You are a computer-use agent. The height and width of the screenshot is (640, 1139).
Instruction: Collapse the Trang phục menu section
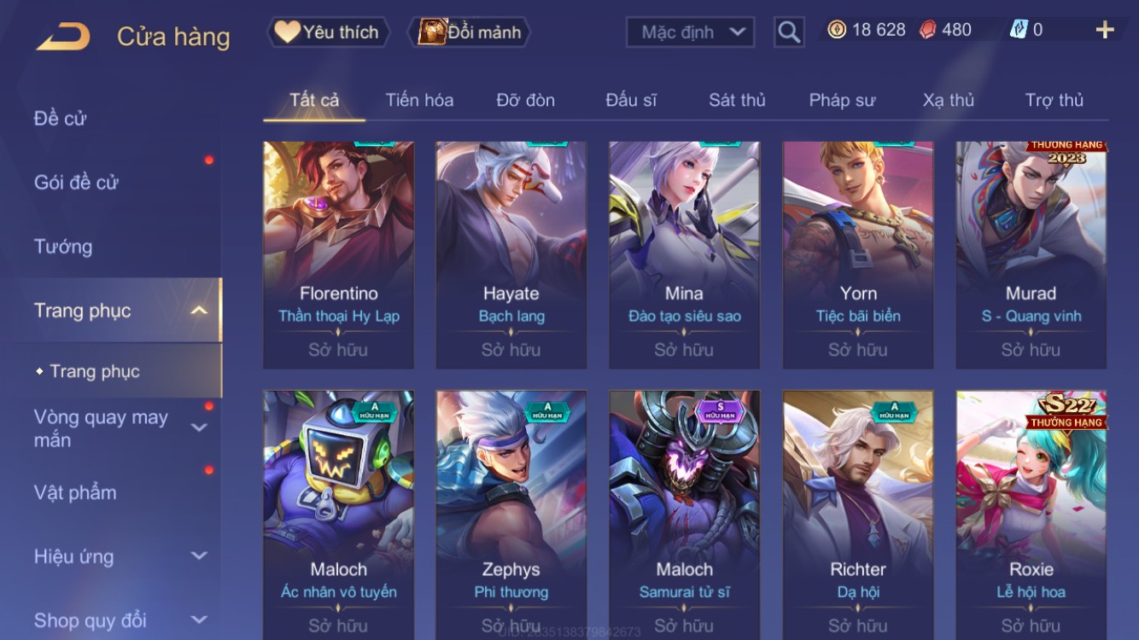click(x=199, y=311)
